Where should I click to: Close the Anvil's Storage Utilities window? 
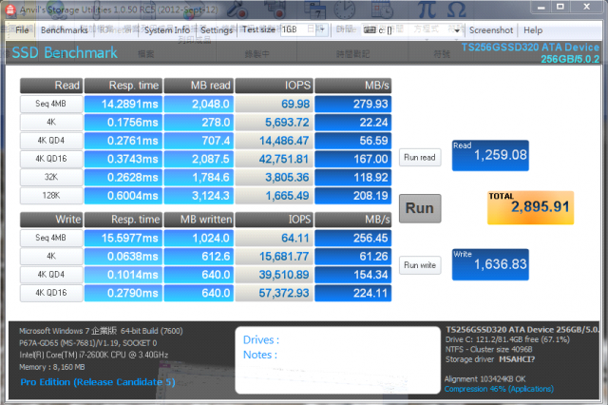point(587,7)
